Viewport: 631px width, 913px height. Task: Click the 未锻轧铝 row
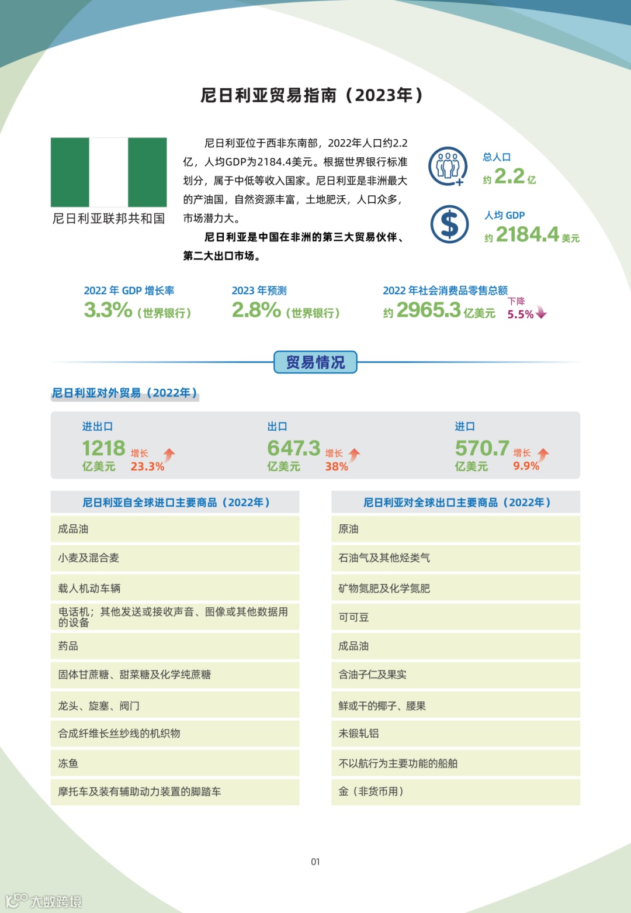click(456, 734)
